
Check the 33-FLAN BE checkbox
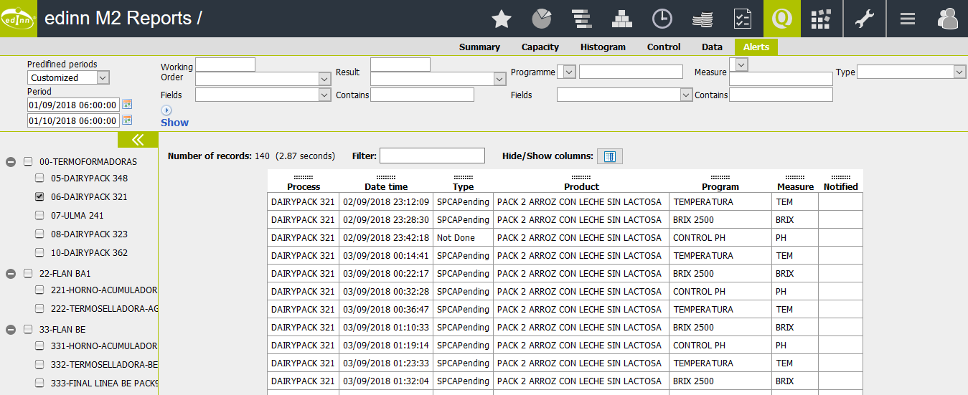click(x=28, y=329)
